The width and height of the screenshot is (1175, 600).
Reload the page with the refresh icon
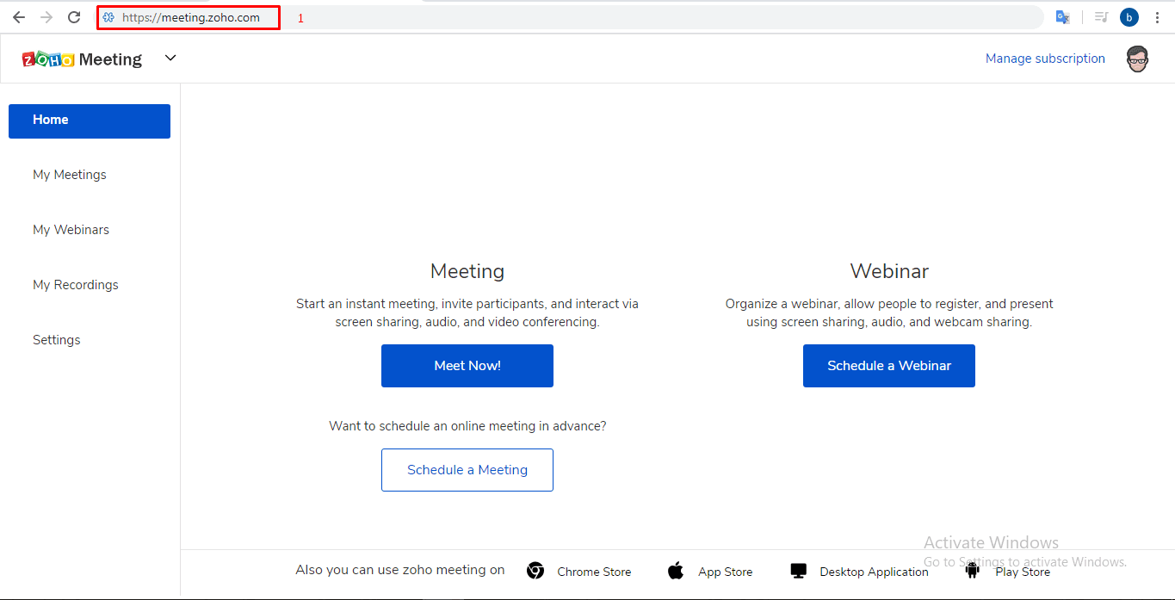tap(74, 17)
